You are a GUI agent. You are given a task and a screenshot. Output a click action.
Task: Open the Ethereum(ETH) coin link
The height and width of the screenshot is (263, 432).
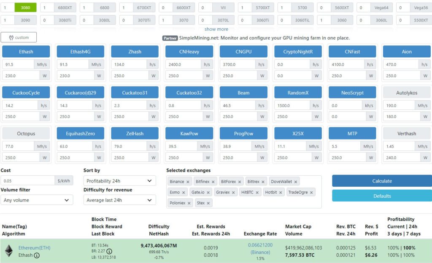click(x=35, y=247)
